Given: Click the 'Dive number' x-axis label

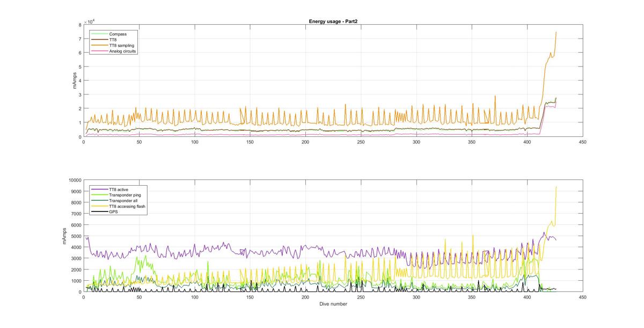Looking at the screenshot, I should tap(333, 304).
